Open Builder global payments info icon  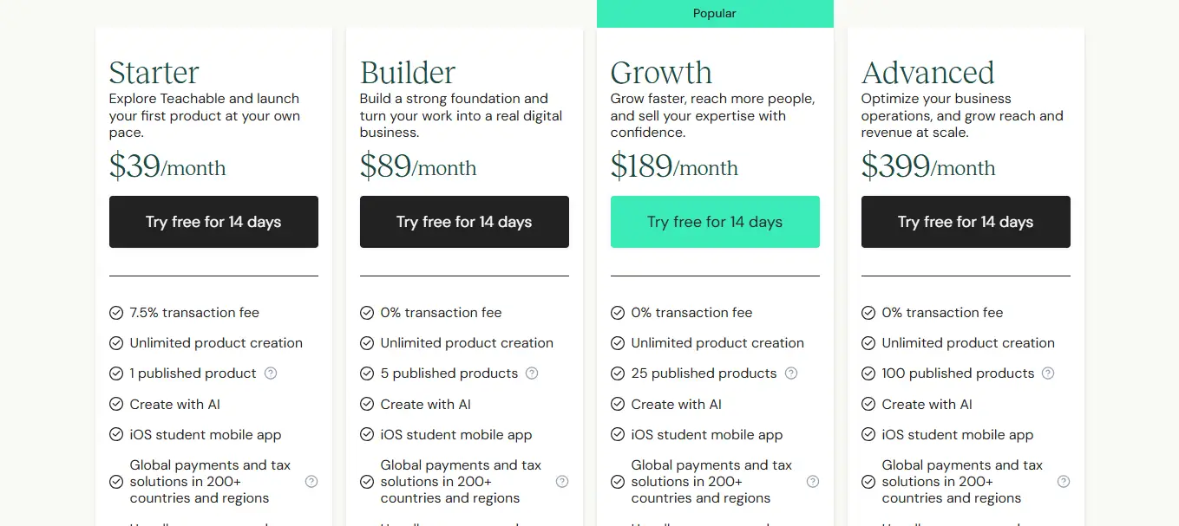562,482
